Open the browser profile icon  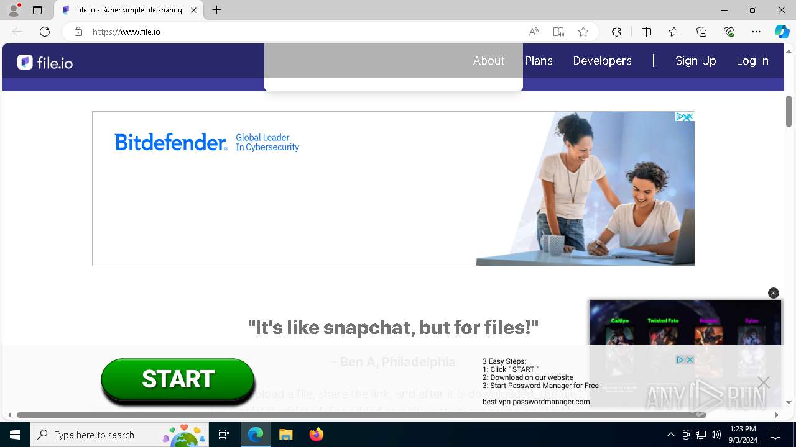pos(14,10)
